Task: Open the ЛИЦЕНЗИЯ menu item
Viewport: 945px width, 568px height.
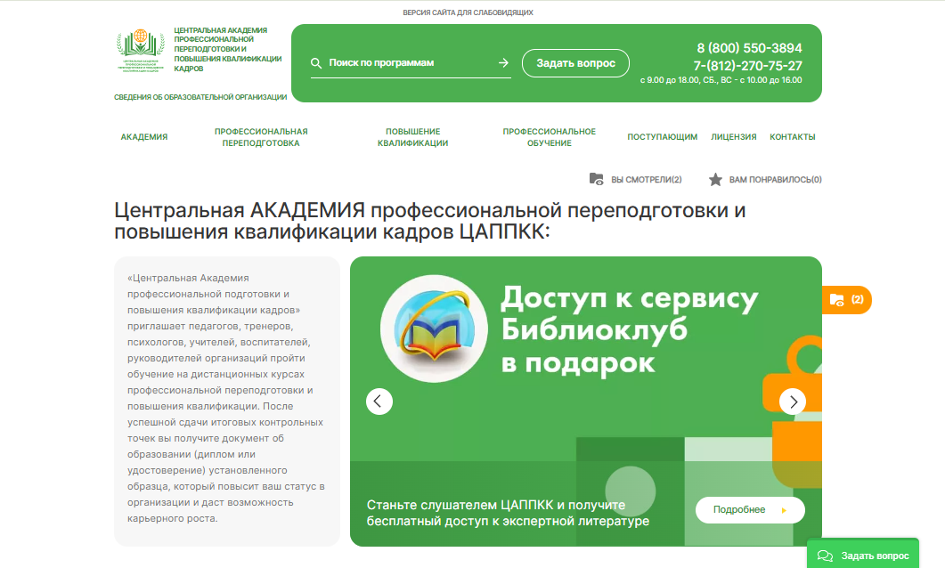Action: [x=733, y=137]
